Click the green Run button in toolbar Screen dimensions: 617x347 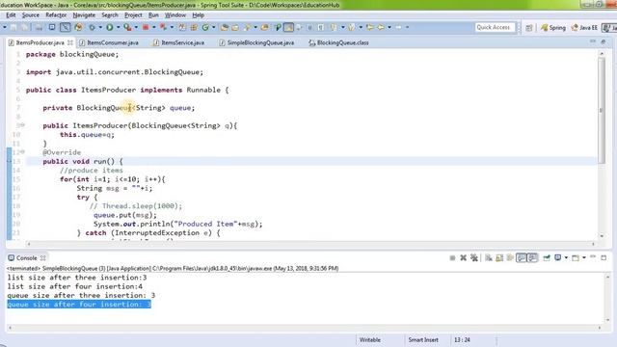(109, 27)
